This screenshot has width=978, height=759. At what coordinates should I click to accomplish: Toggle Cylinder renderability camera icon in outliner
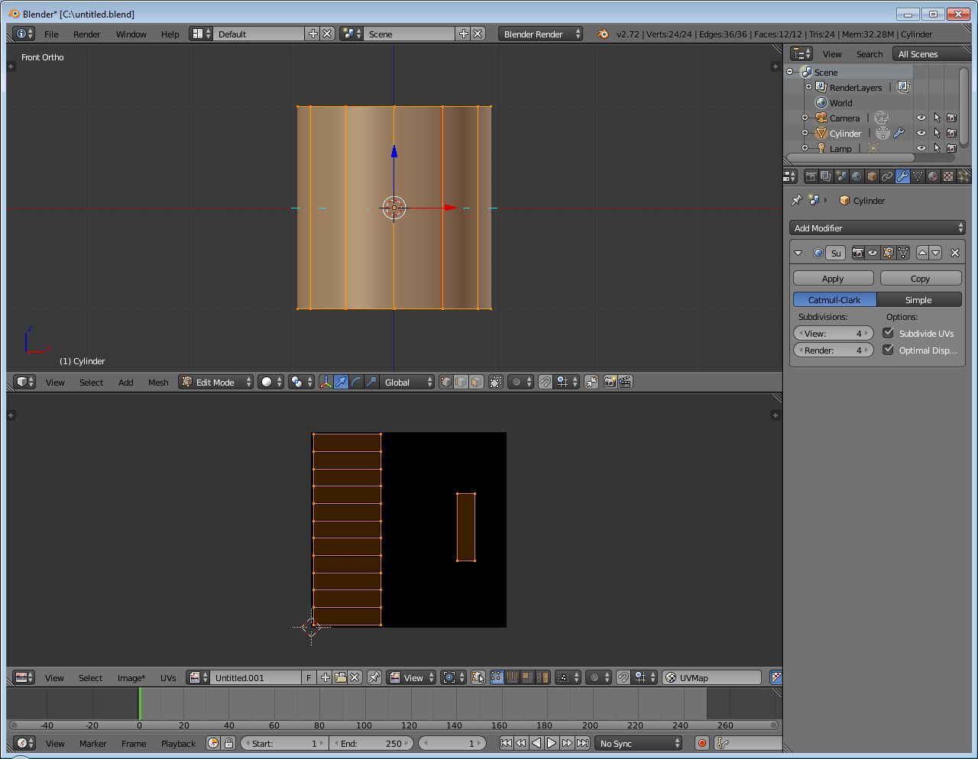(951, 133)
